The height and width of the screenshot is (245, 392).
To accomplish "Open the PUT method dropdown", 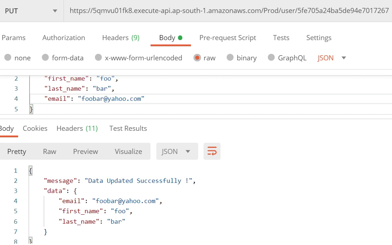I will click(31, 11).
